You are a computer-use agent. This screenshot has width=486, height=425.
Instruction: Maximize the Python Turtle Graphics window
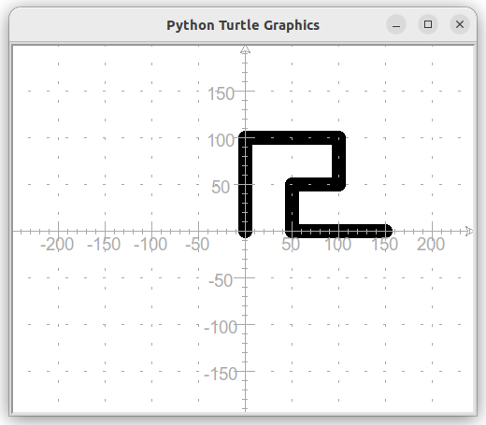428,24
